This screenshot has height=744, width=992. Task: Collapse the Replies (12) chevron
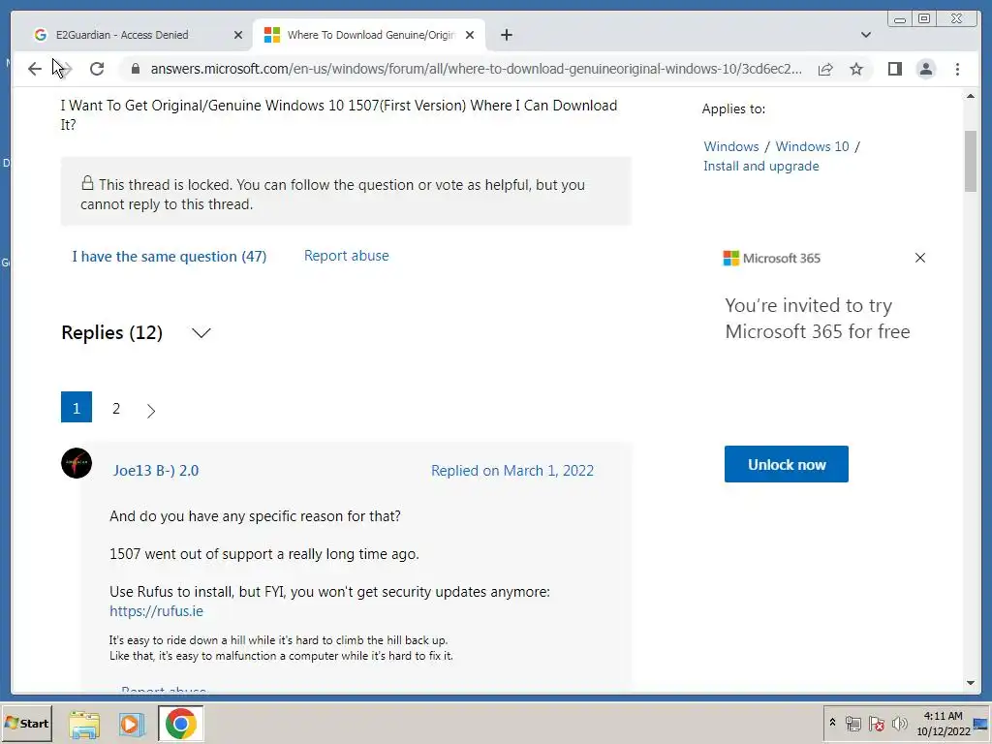(x=201, y=333)
